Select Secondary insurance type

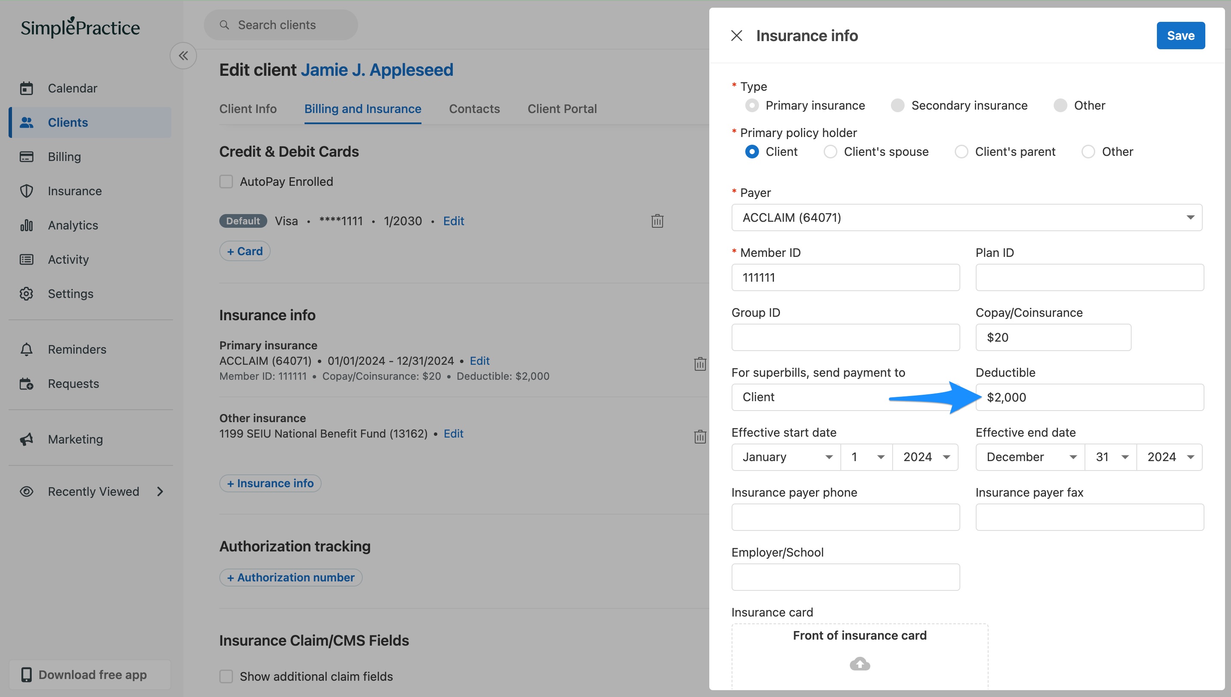897,105
